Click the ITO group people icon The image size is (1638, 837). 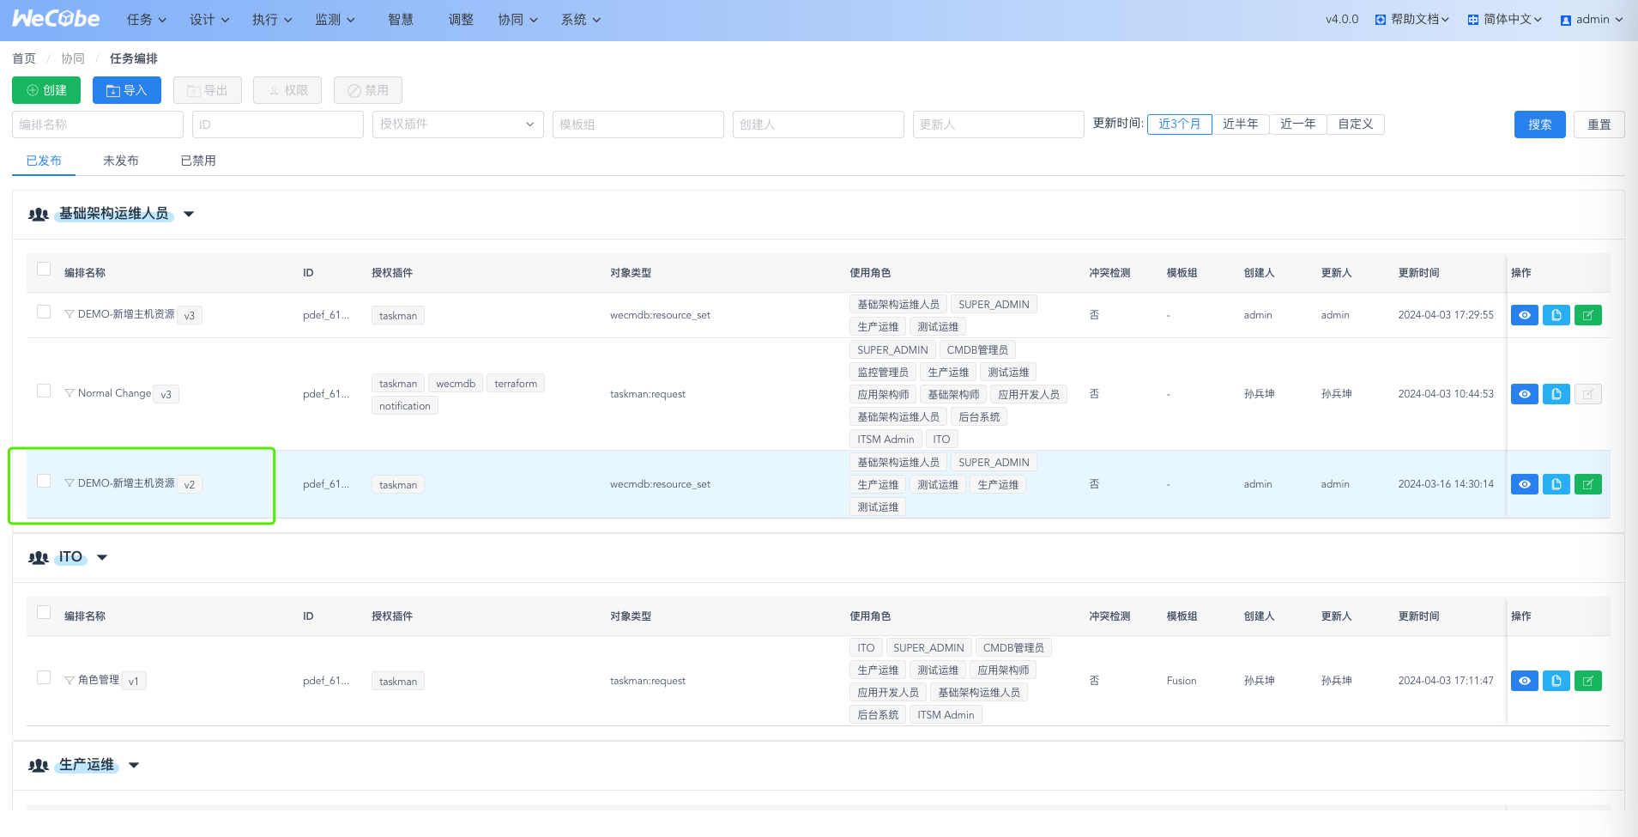click(x=38, y=557)
